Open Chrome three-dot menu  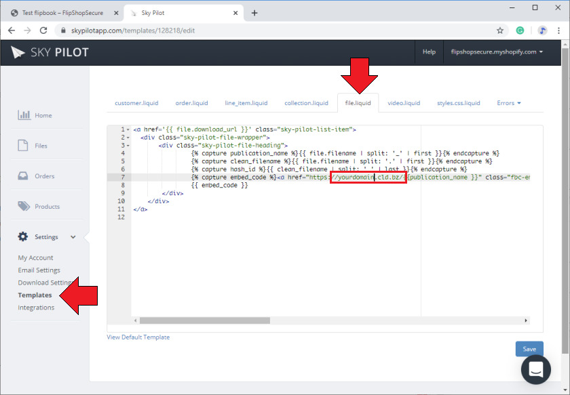point(558,30)
